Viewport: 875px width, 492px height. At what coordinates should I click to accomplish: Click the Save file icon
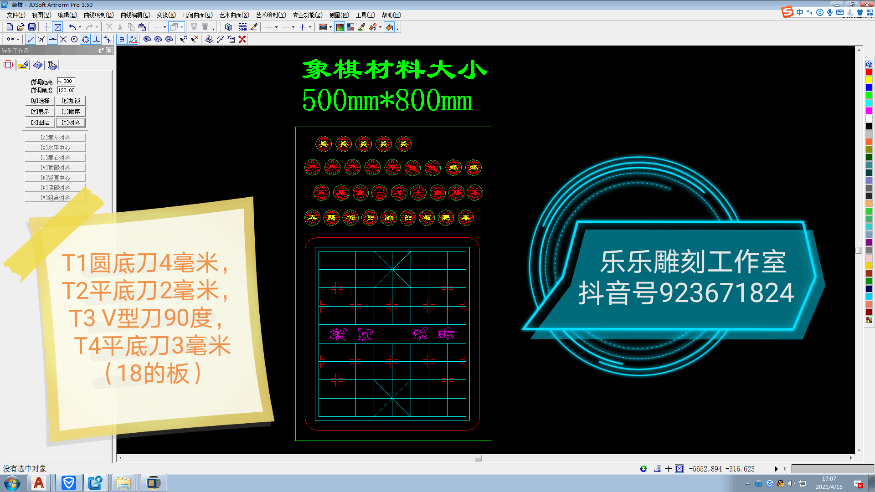click(x=32, y=27)
